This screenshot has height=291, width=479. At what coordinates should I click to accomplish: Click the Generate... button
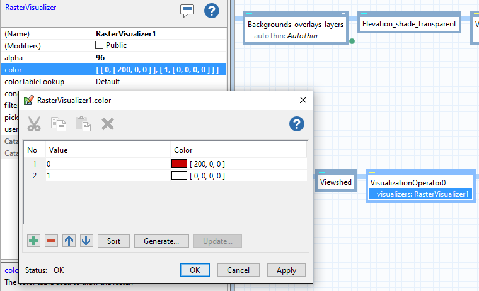point(161,241)
